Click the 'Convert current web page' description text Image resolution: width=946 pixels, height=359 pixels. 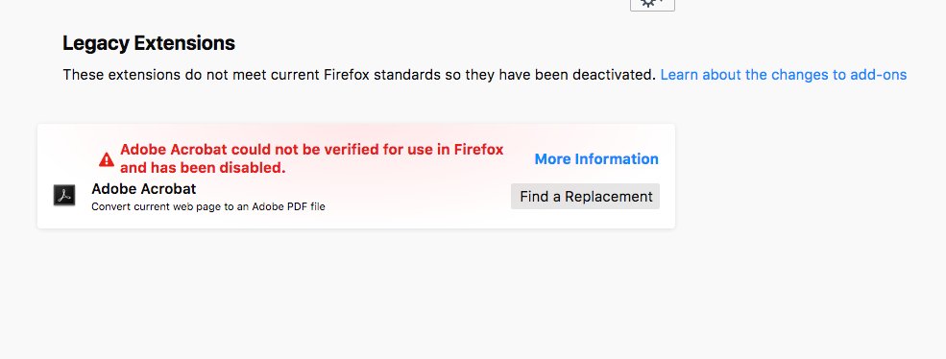208,206
